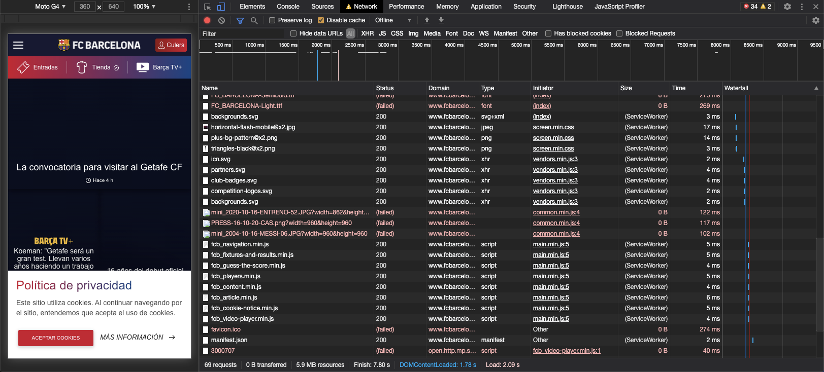
Task: Open network search magnifier
Action: (x=254, y=20)
